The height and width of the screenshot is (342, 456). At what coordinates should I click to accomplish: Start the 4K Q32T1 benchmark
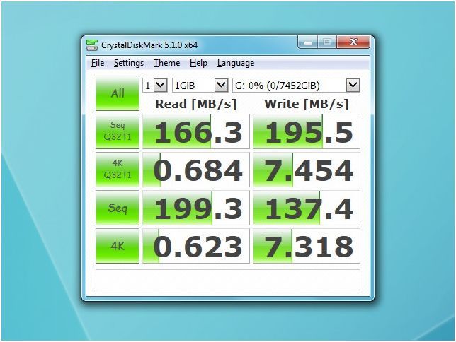118,170
